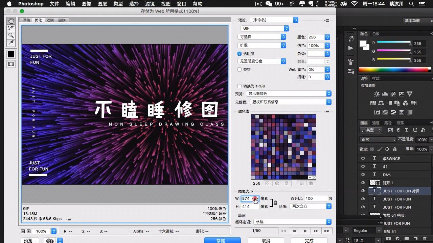The image size is (433, 243).
Task: Jump to last animation frame
Action: point(327,231)
